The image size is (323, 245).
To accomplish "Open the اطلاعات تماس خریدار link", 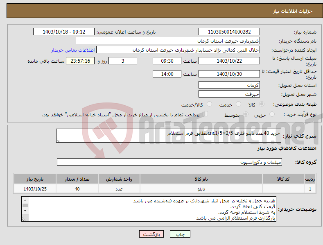I will [x=73, y=50].
